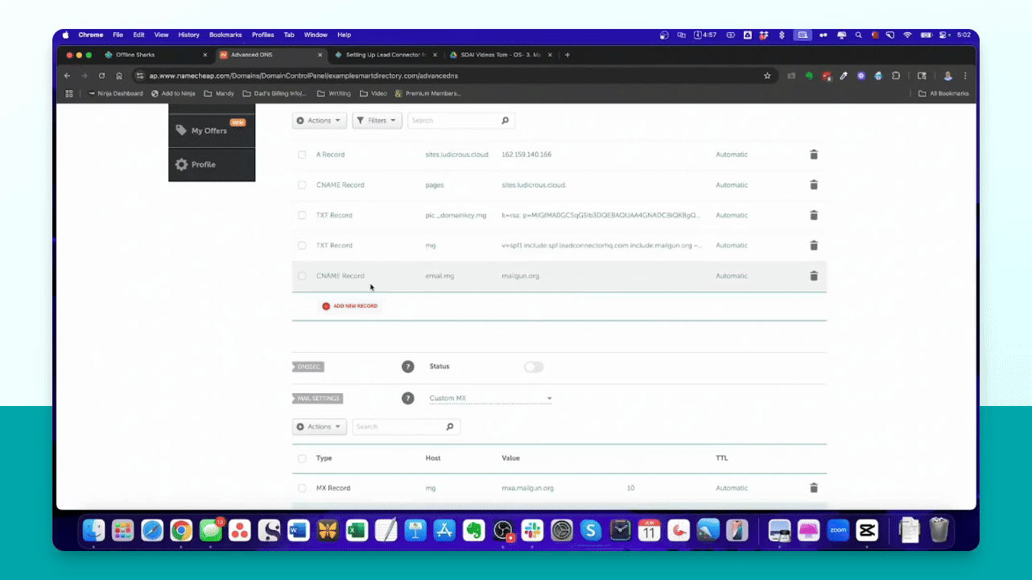Delete the CNAME Record for email.mg
Image resolution: width=1032 pixels, height=580 pixels.
(x=814, y=275)
